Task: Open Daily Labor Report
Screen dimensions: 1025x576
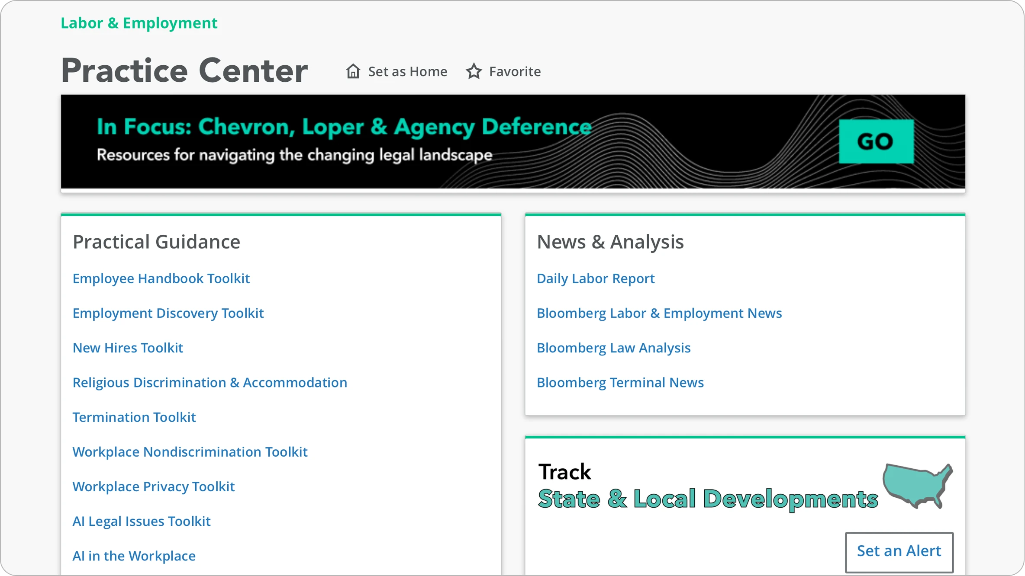Action: coord(596,278)
